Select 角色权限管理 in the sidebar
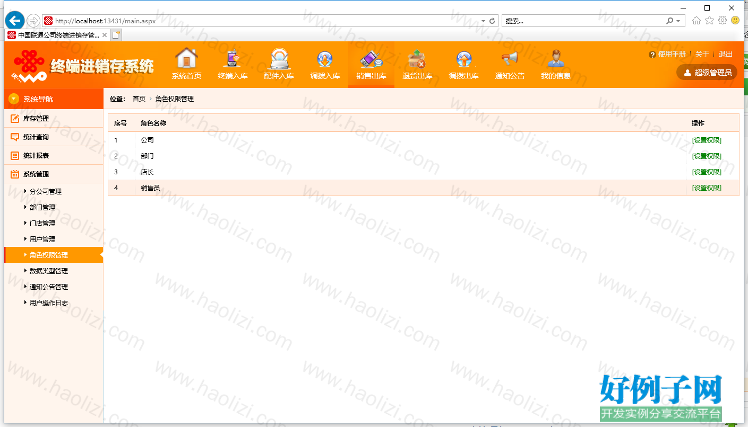This screenshot has width=748, height=427. point(54,255)
